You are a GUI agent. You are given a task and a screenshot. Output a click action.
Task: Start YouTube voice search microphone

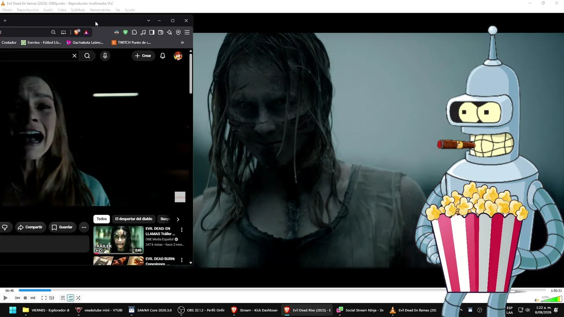[105, 55]
